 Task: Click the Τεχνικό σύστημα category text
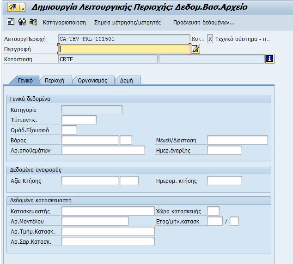pos(242,39)
